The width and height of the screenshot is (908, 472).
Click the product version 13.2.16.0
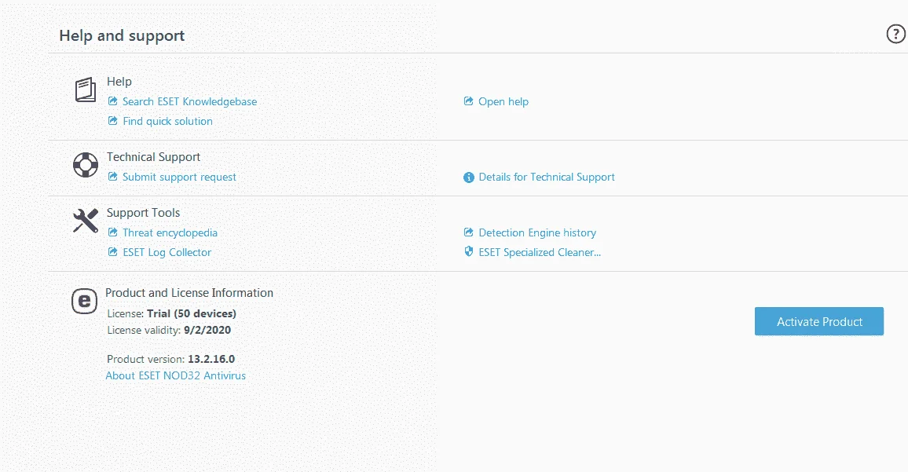coord(211,359)
